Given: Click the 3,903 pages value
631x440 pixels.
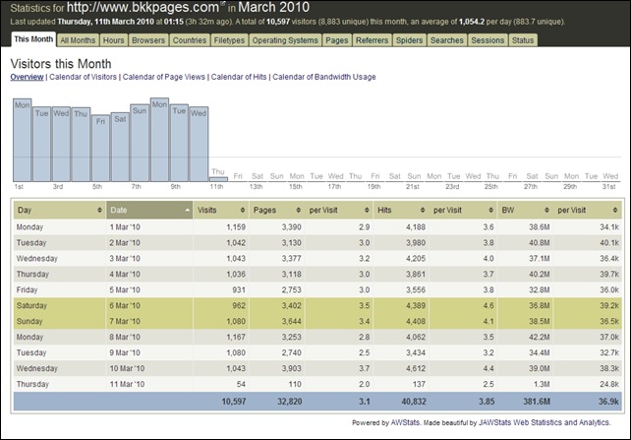Looking at the screenshot, I should pyautogui.click(x=291, y=368).
